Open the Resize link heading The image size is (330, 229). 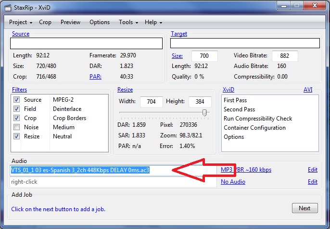point(125,90)
